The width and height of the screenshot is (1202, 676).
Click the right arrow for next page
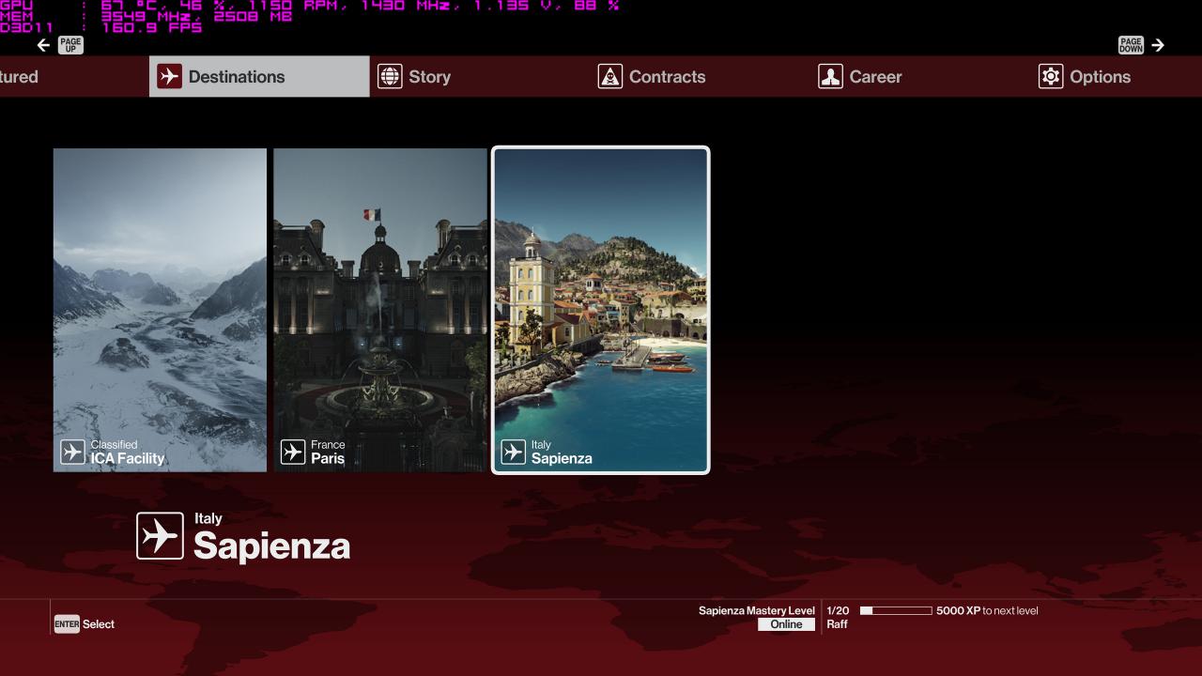1158,45
